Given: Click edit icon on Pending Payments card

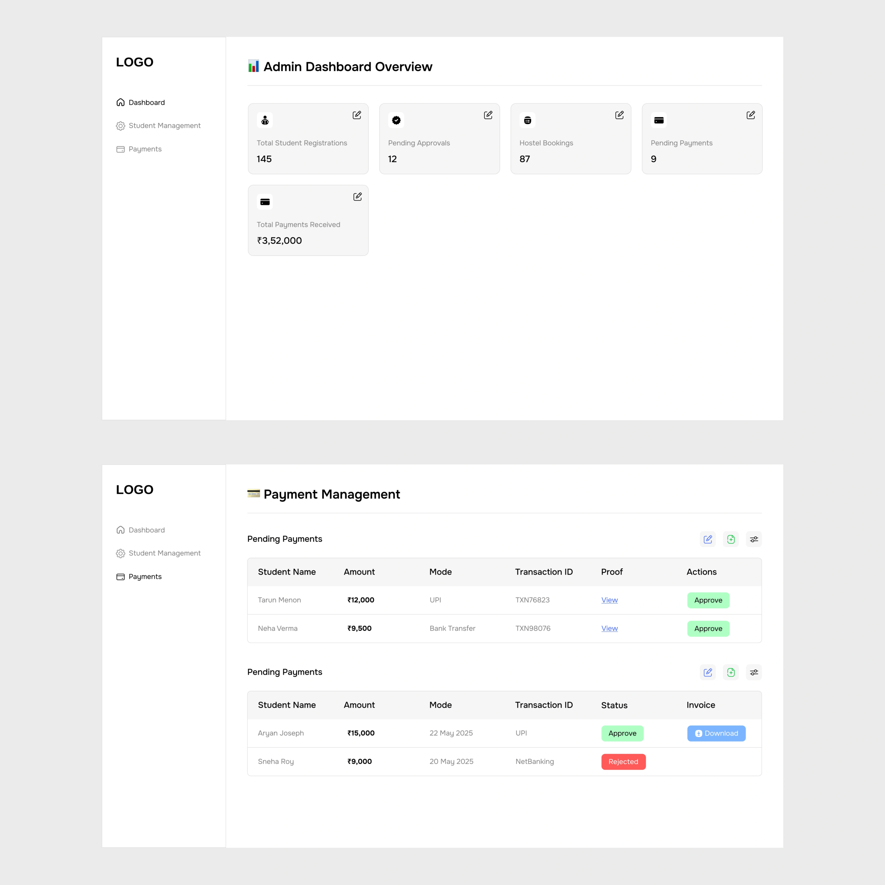Looking at the screenshot, I should [751, 115].
